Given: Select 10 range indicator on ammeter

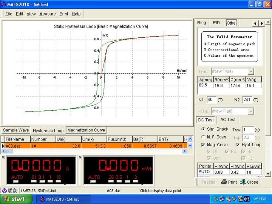Looking at the screenshot, I should 58,182.
